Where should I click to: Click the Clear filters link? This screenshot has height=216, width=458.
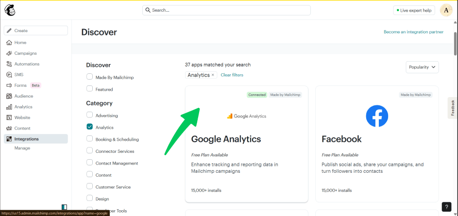[232, 75]
